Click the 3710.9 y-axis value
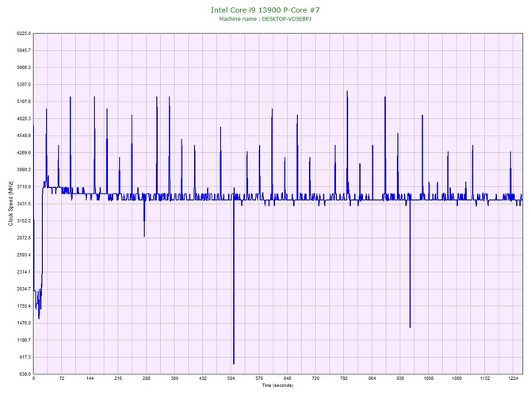Screen dimensions: 531x399 (24, 186)
